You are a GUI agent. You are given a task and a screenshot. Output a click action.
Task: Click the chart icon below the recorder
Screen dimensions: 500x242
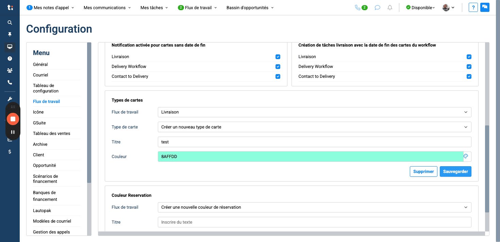click(10, 139)
